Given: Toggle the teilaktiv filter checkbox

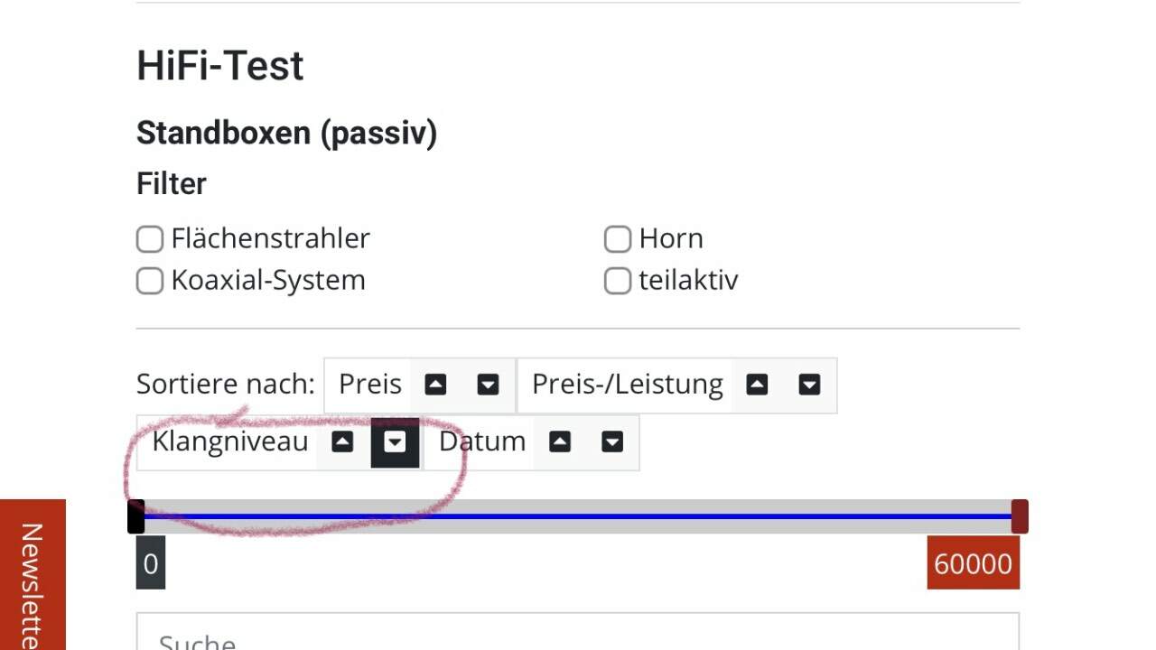Looking at the screenshot, I should point(618,281).
